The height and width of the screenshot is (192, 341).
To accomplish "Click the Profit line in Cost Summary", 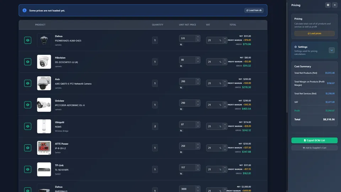I will click(314, 111).
